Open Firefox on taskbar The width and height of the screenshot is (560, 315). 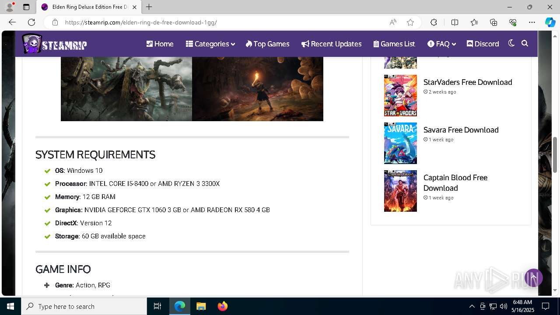[x=222, y=306]
